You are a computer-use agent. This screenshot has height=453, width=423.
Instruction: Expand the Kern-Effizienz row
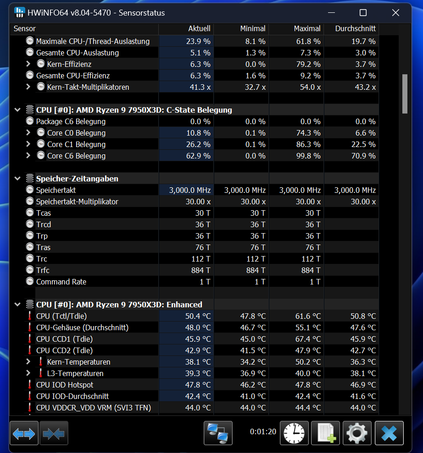[x=28, y=64]
